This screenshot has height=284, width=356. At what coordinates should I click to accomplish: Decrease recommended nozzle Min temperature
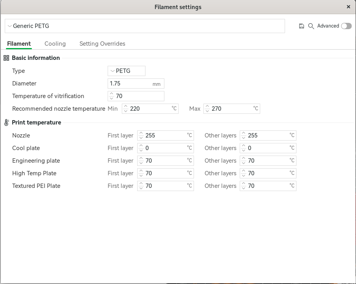126,111
